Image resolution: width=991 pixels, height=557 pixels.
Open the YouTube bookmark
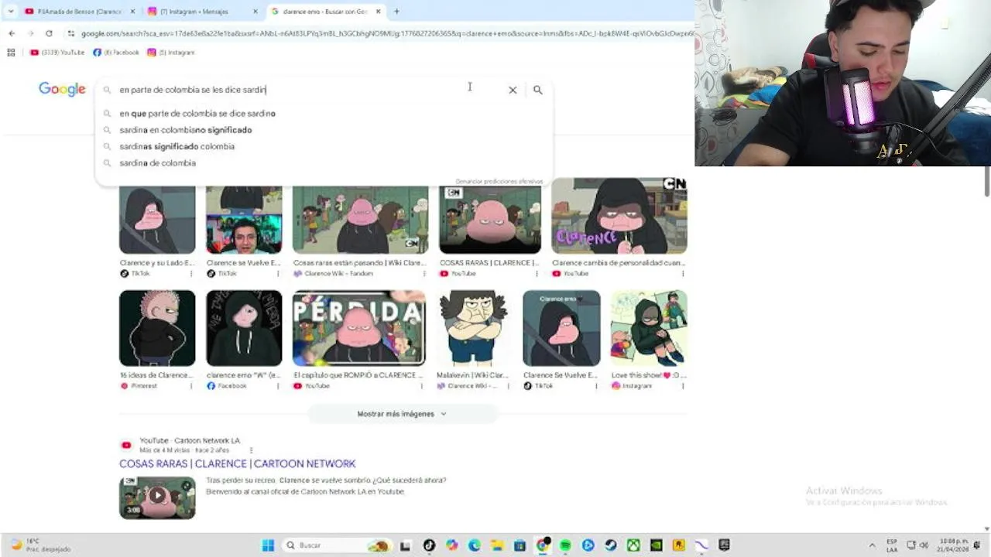[x=57, y=53]
